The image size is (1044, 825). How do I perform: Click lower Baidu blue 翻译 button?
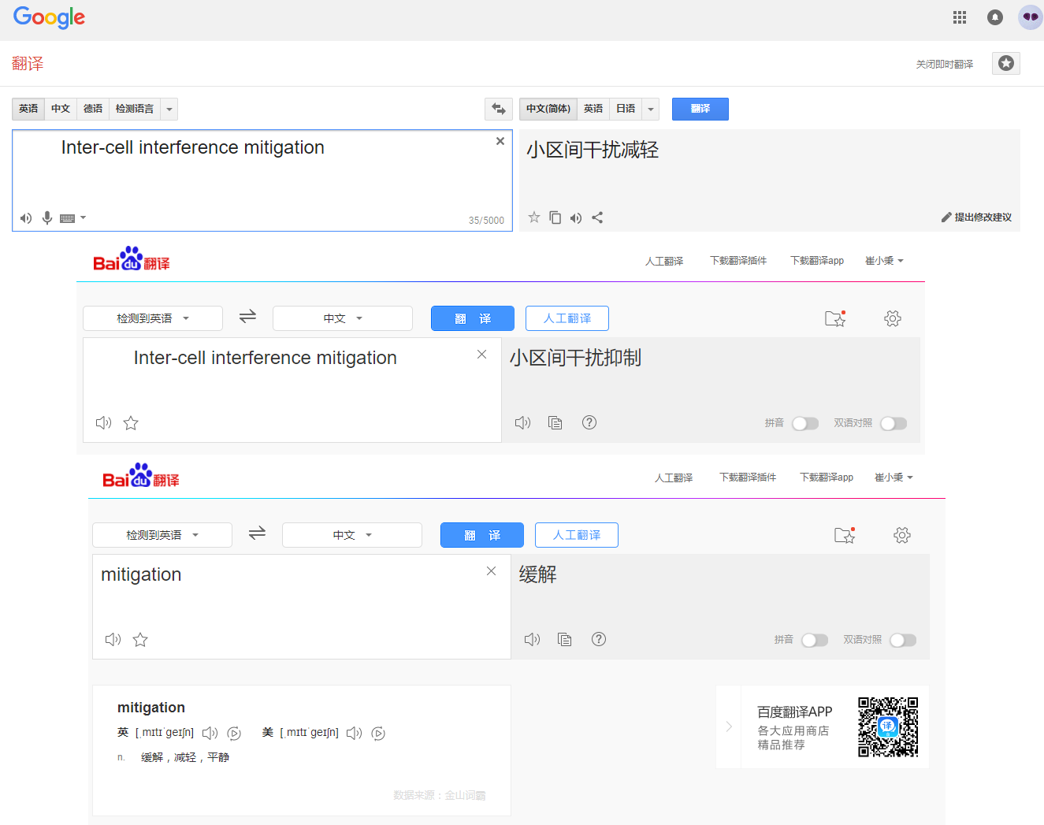pyautogui.click(x=482, y=535)
